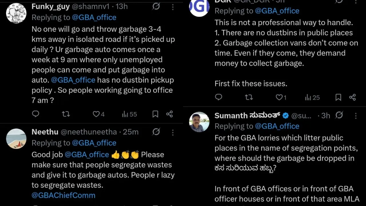Click Neethu's profile avatar
366x206 pixels.
pyautogui.click(x=16, y=139)
